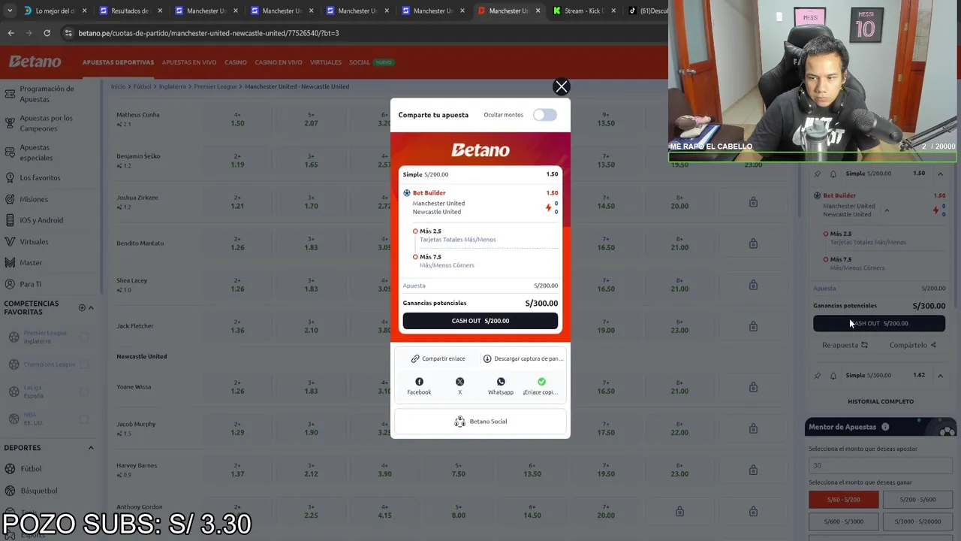
Task: Toggle LaLiga España checkbox
Action: [x=84, y=391]
